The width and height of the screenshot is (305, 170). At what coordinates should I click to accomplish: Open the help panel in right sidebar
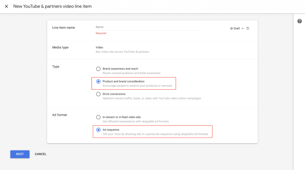300,21
